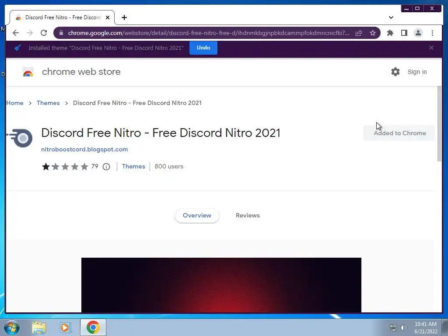This screenshot has height=336, width=448.
Task: Click the Show desktop strip on the taskbar
Action: 445,327
